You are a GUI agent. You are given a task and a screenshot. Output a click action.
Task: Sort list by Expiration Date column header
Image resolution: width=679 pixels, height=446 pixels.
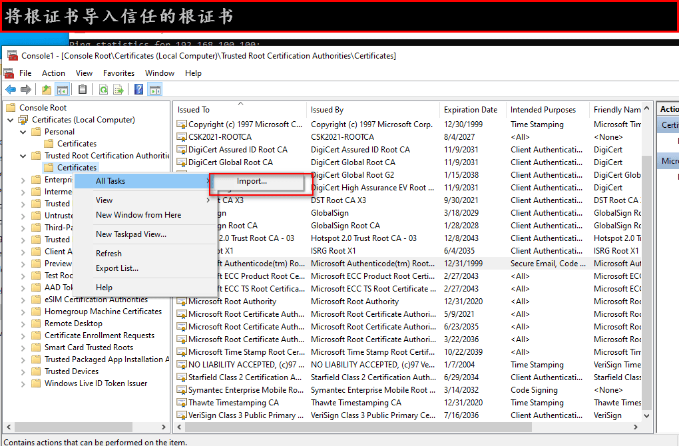(471, 110)
